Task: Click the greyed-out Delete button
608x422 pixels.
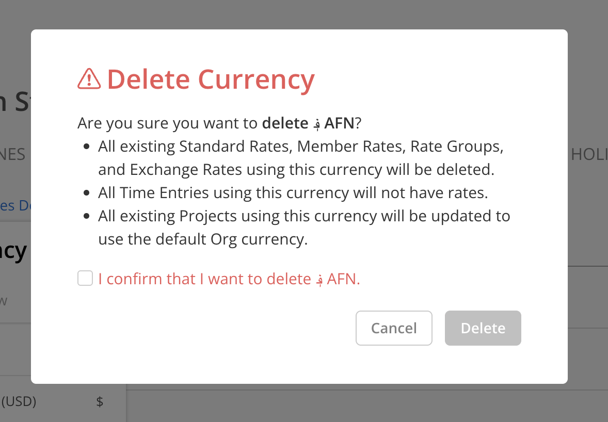Action: click(483, 328)
